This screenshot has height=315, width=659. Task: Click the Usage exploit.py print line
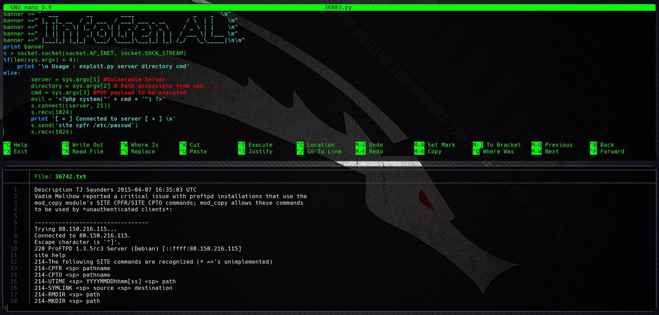[104, 66]
